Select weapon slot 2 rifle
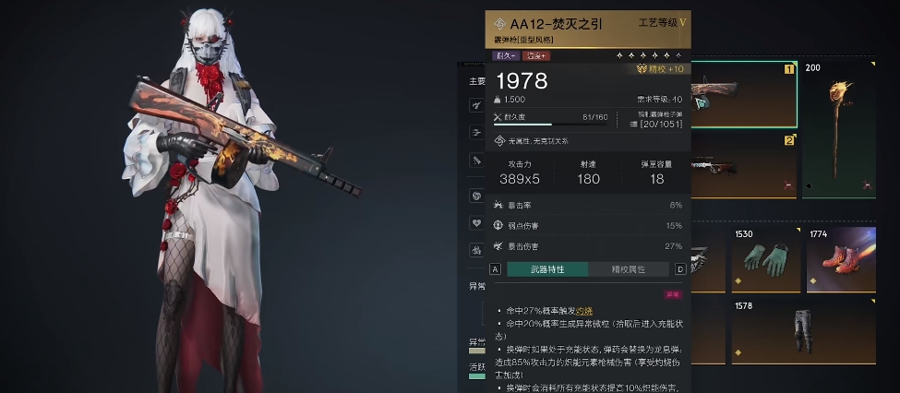 (744, 166)
